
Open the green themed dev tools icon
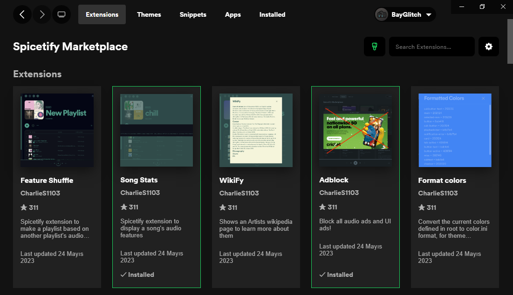(x=374, y=47)
